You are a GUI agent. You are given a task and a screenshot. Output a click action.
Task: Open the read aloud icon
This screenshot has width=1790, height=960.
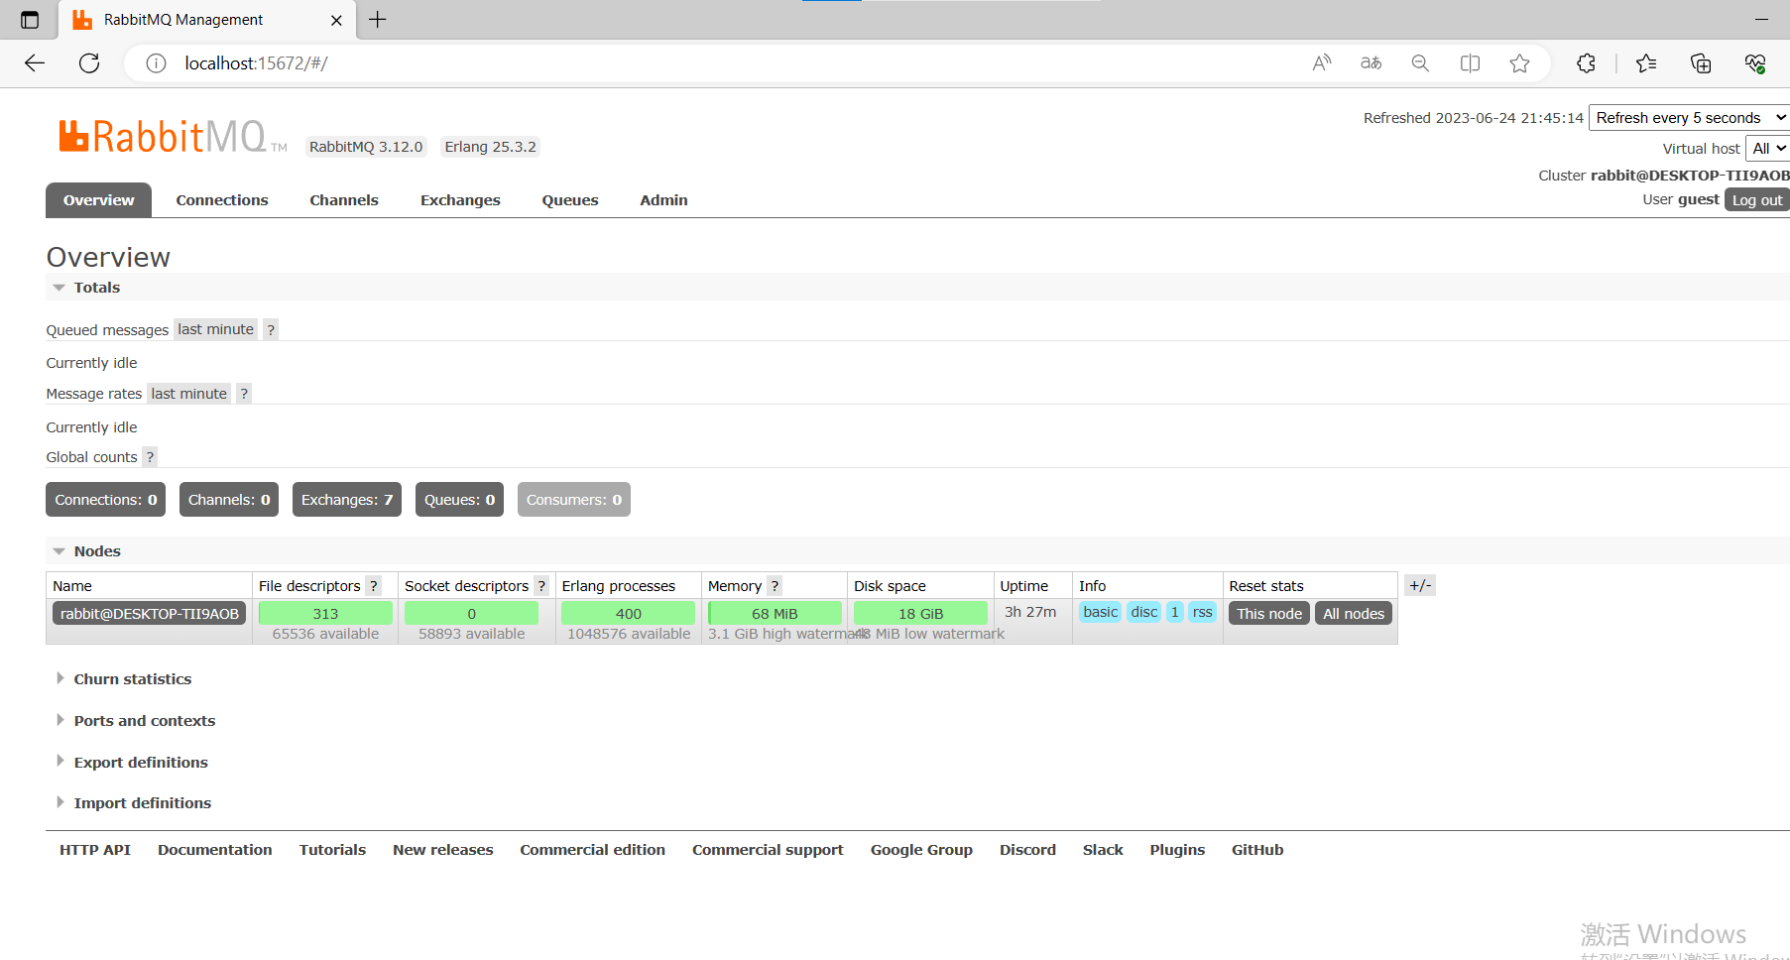tap(1322, 63)
